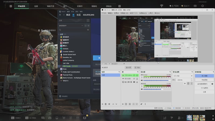The image size is (215, 121).
Task: Increase transition duration 300 ms stepper
Action: click(x=192, y=79)
